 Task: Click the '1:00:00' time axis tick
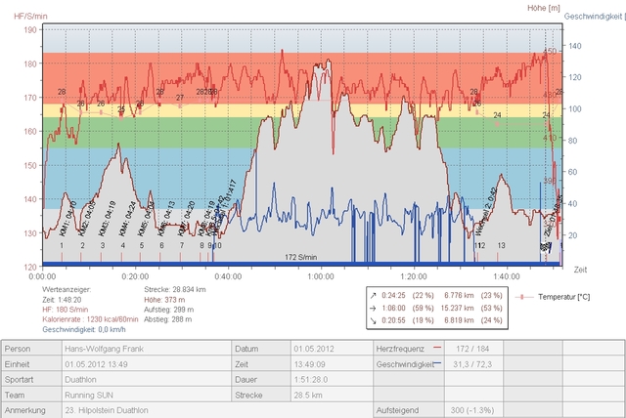click(x=321, y=276)
